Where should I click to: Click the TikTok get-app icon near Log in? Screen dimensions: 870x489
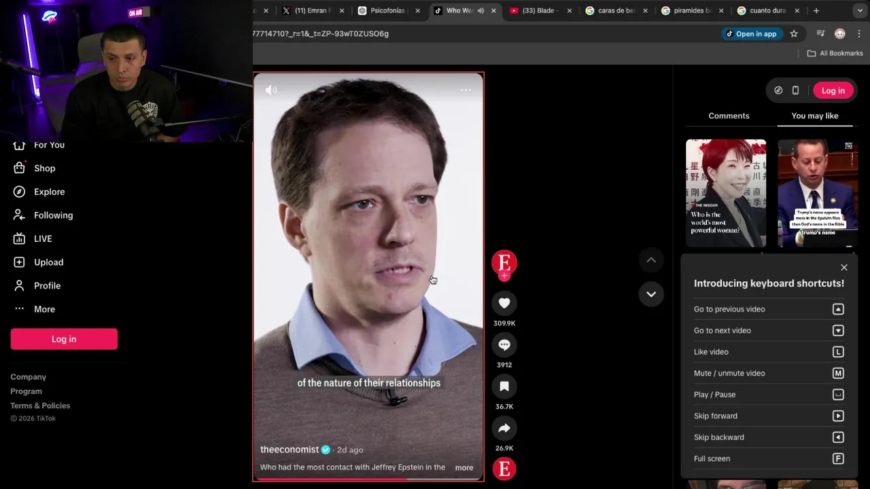pos(778,90)
